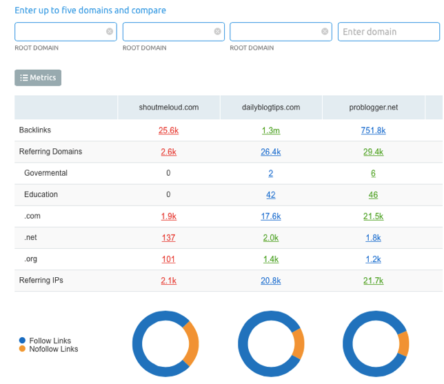
Task: Click the .com row label
Action: (x=32, y=216)
